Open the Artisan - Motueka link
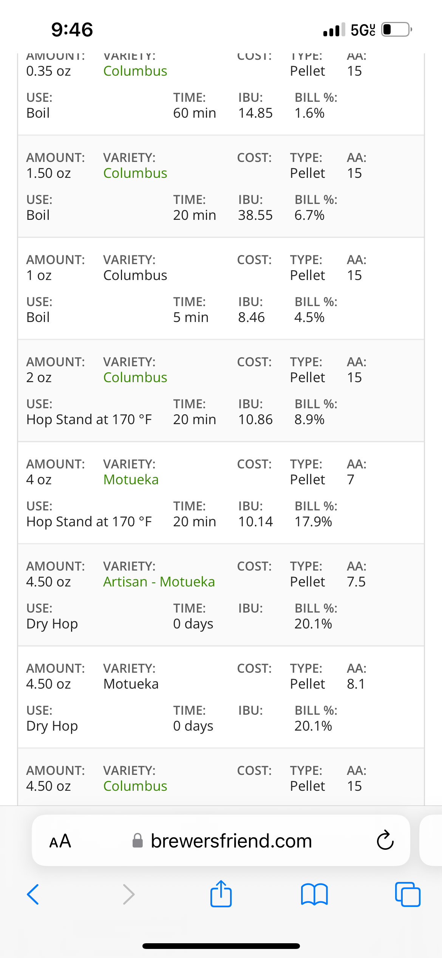Image resolution: width=442 pixels, height=958 pixels. [159, 582]
